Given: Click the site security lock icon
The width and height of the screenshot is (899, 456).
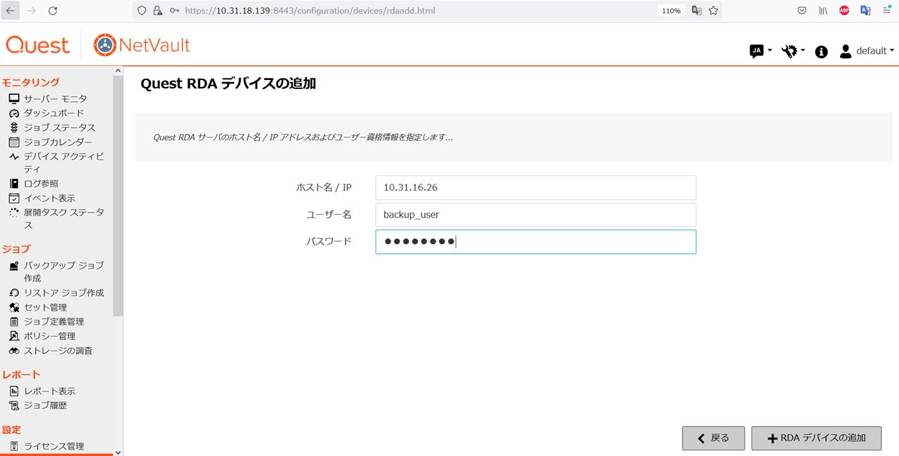Looking at the screenshot, I should pos(157,11).
